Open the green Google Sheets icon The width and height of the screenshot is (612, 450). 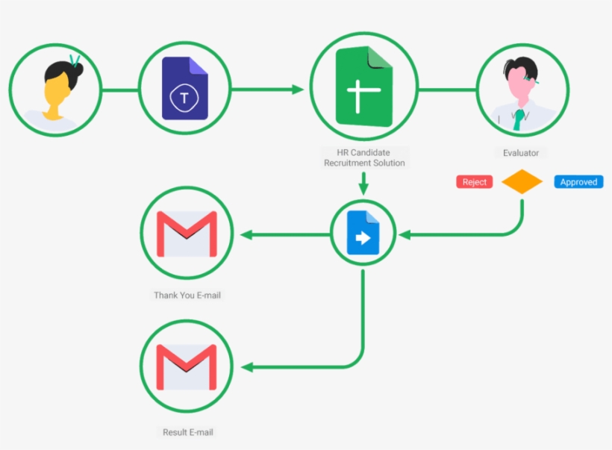click(x=363, y=87)
